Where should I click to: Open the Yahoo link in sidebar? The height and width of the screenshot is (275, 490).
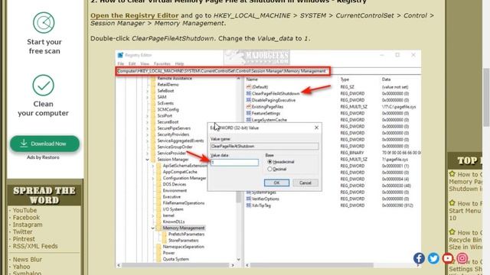point(21,267)
